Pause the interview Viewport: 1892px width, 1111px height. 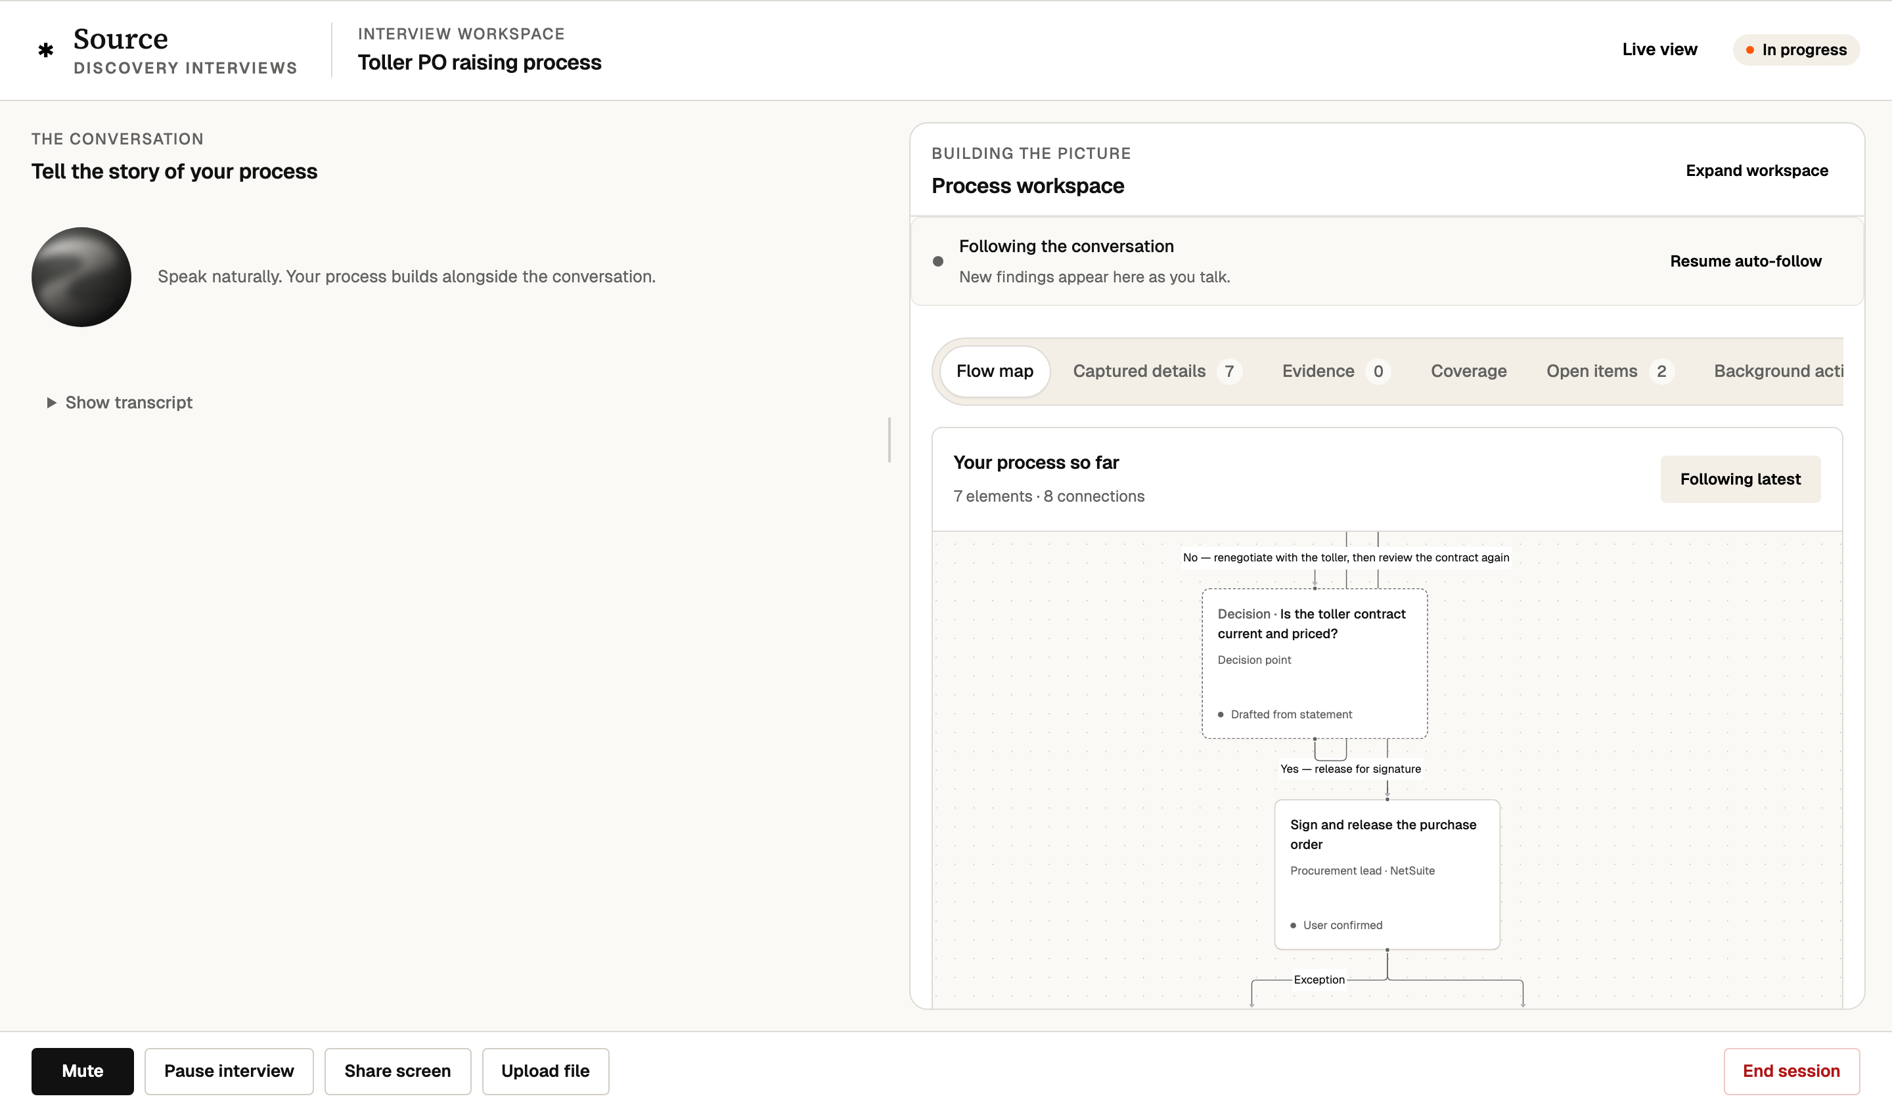tap(229, 1071)
